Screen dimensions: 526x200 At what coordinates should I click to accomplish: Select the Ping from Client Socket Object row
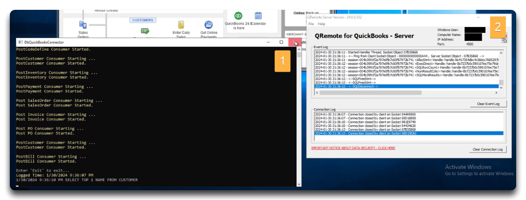coord(406,56)
